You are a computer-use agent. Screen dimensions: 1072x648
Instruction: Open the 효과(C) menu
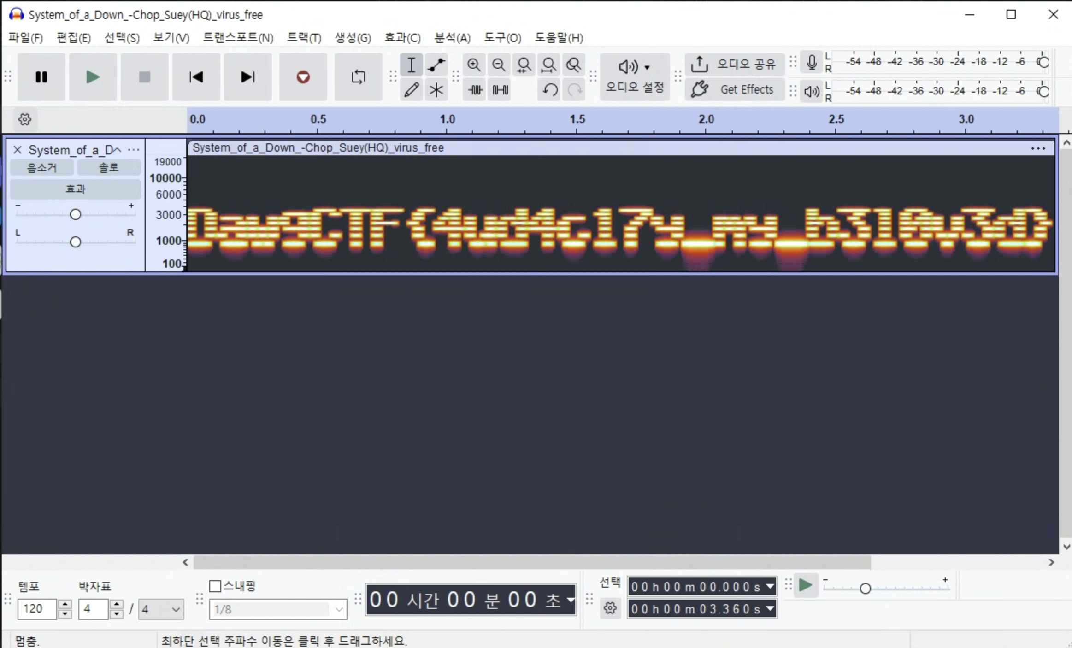coord(402,38)
